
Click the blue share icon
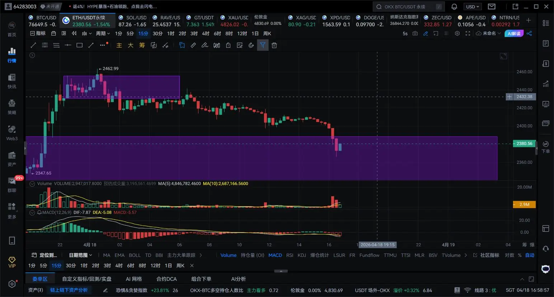click(x=529, y=33)
